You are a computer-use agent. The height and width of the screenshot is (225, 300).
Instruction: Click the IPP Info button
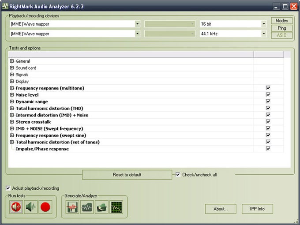coord(257,209)
